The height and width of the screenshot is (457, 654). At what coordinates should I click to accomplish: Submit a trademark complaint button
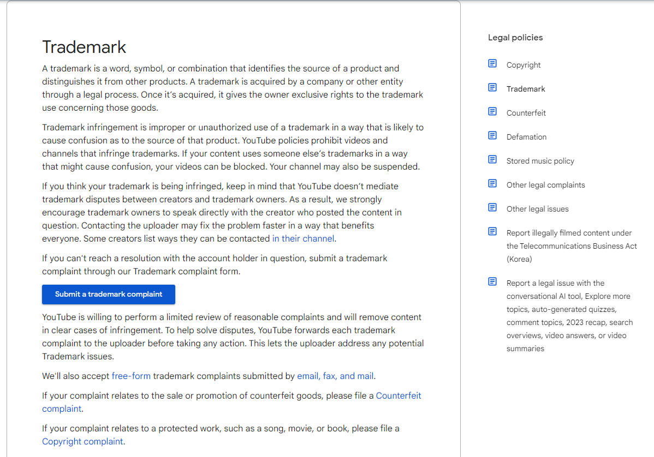109,294
